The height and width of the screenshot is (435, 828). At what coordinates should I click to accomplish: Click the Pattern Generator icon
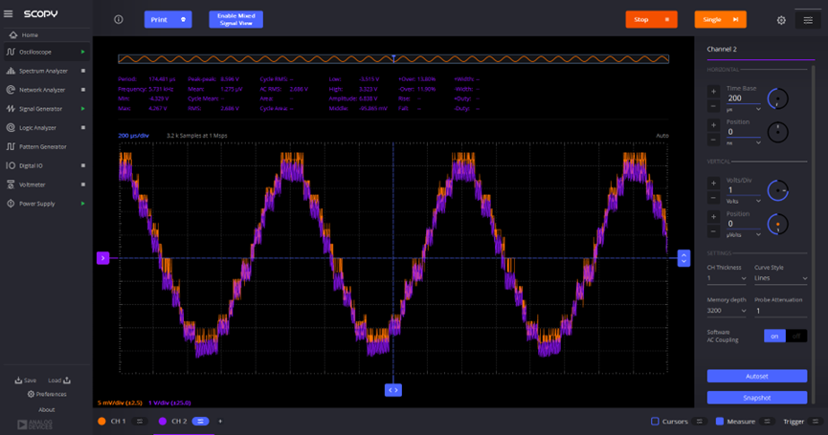pyautogui.click(x=11, y=146)
